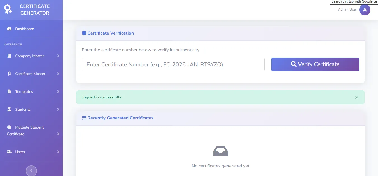Expand the Templates submenu chevron
The width and height of the screenshot is (378, 176).
[x=59, y=91]
